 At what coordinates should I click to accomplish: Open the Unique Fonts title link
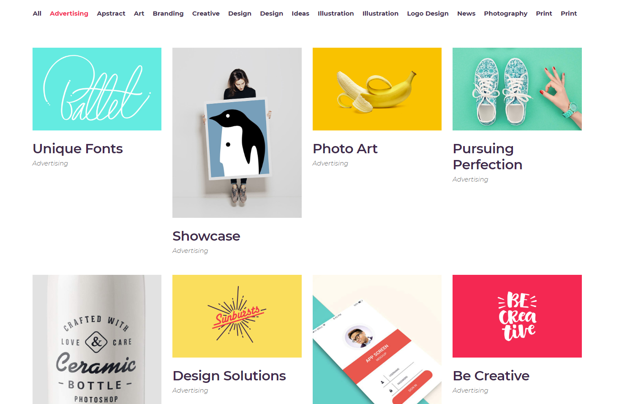[x=78, y=149]
